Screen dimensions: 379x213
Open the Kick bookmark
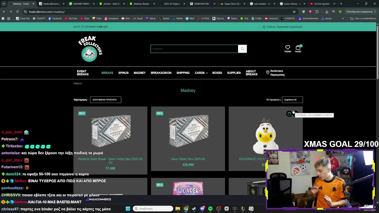244,18
